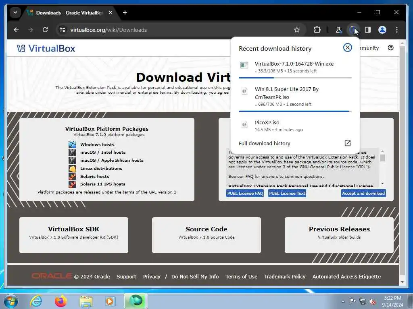Click the Win 8.1 iso download progress bar

[295, 111]
